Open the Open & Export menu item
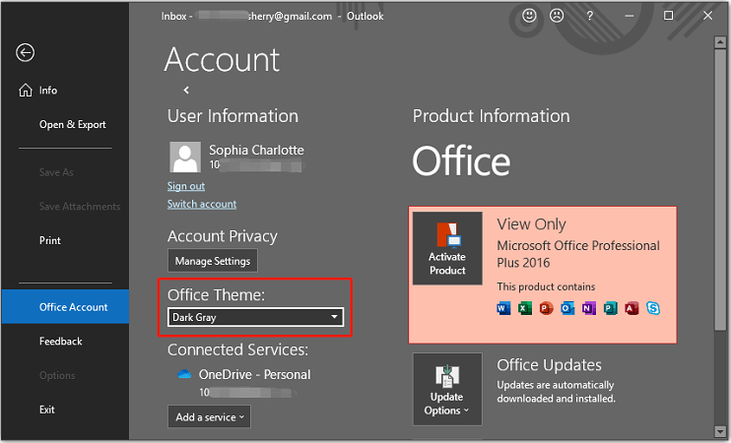This screenshot has height=443, width=731. point(72,124)
